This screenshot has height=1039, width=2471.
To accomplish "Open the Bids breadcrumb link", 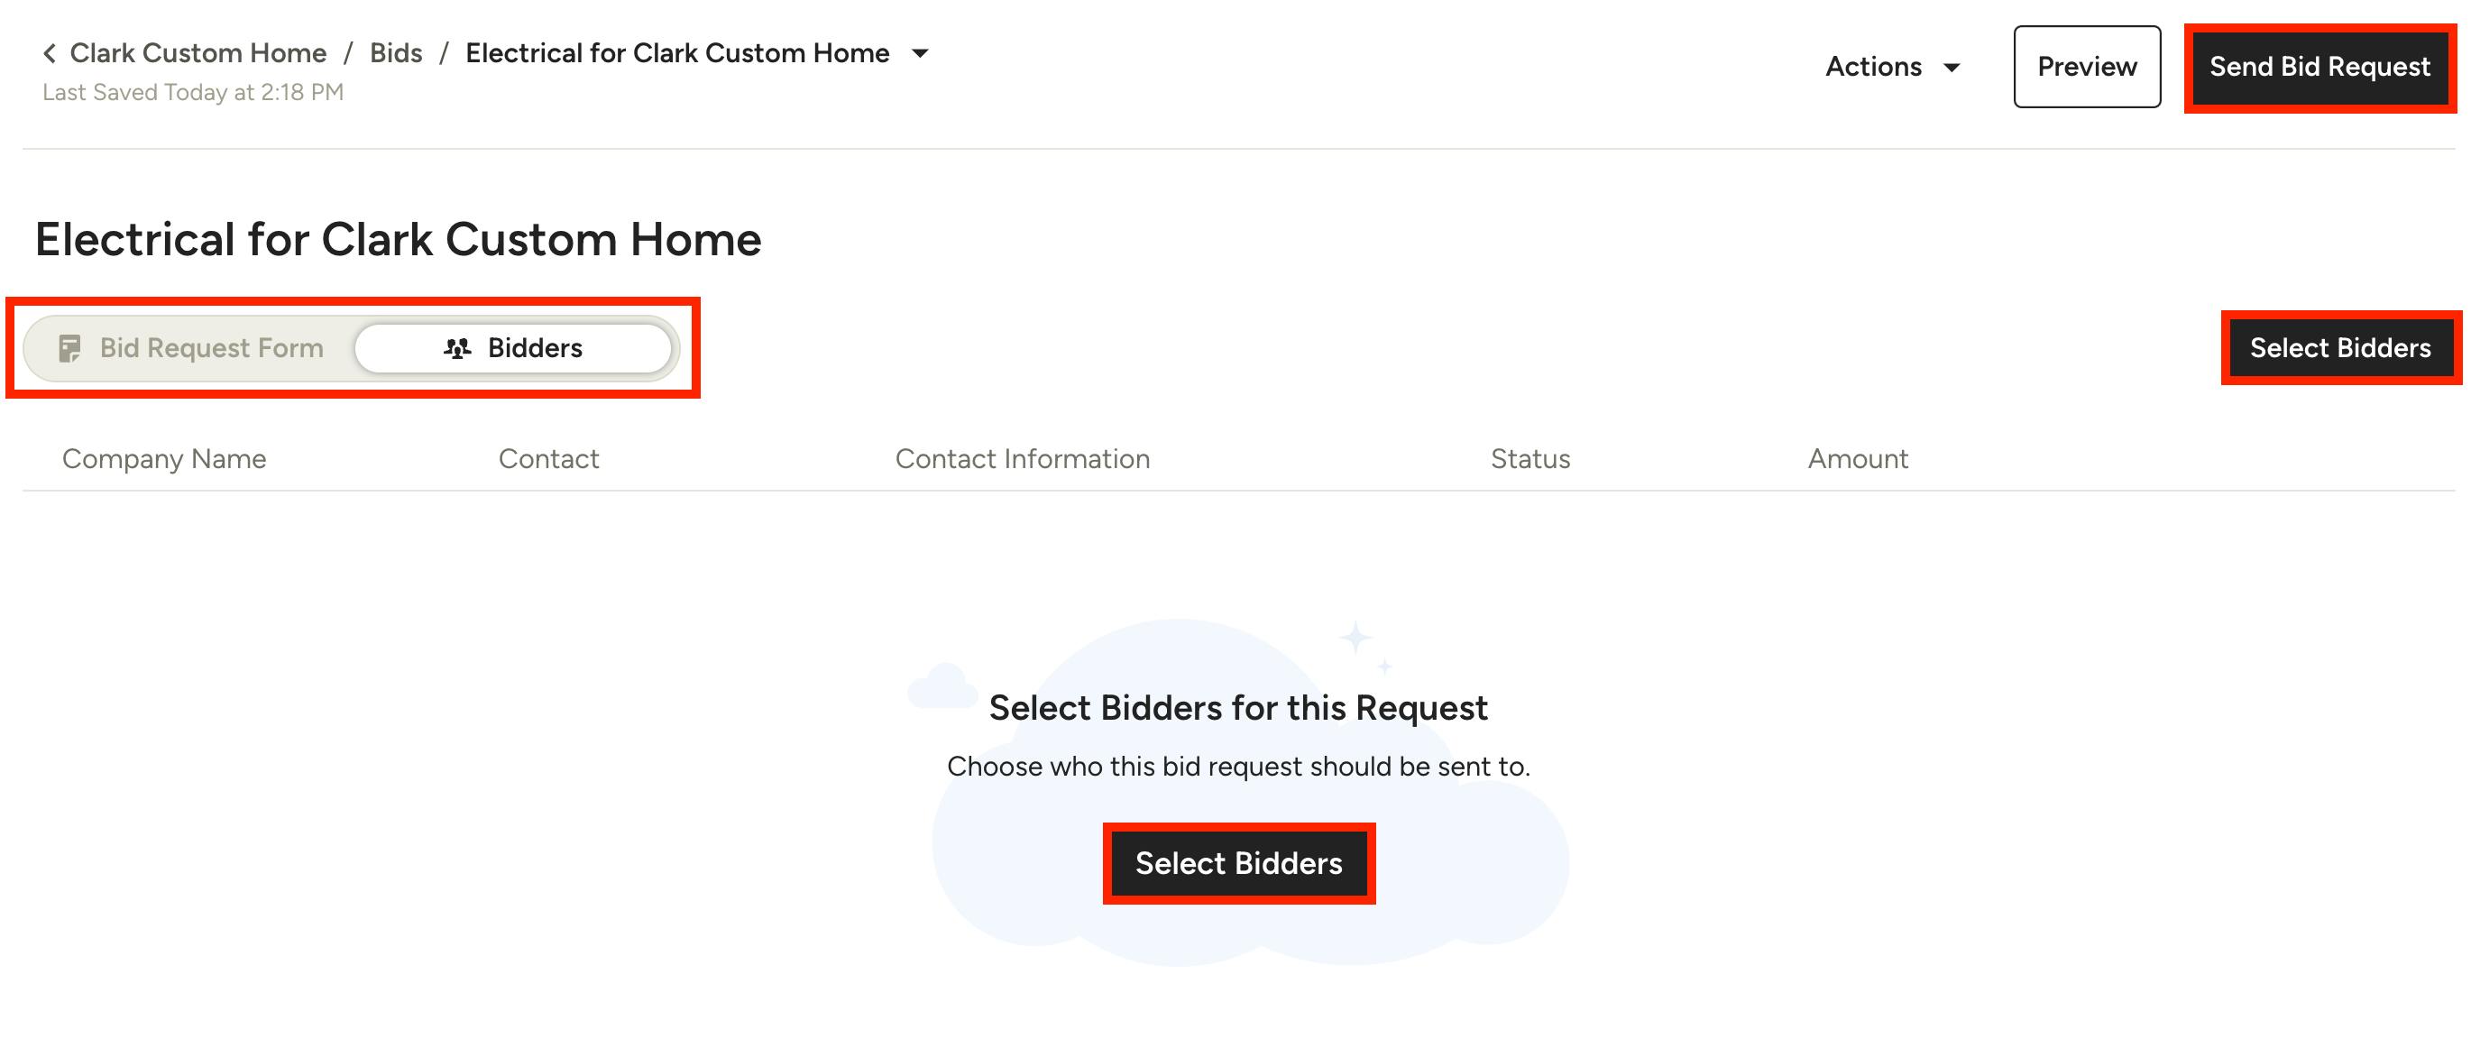I will click(x=395, y=54).
